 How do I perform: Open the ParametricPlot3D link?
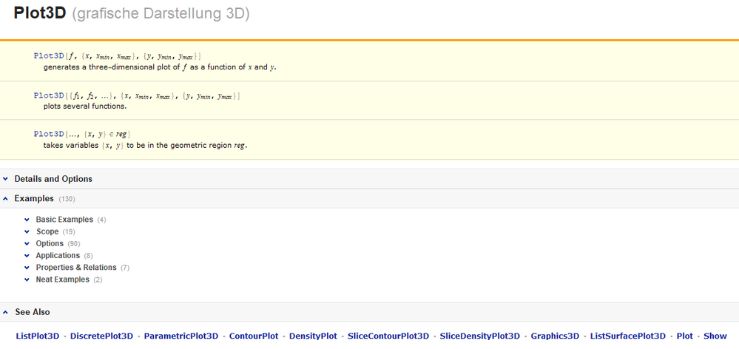coord(181,336)
